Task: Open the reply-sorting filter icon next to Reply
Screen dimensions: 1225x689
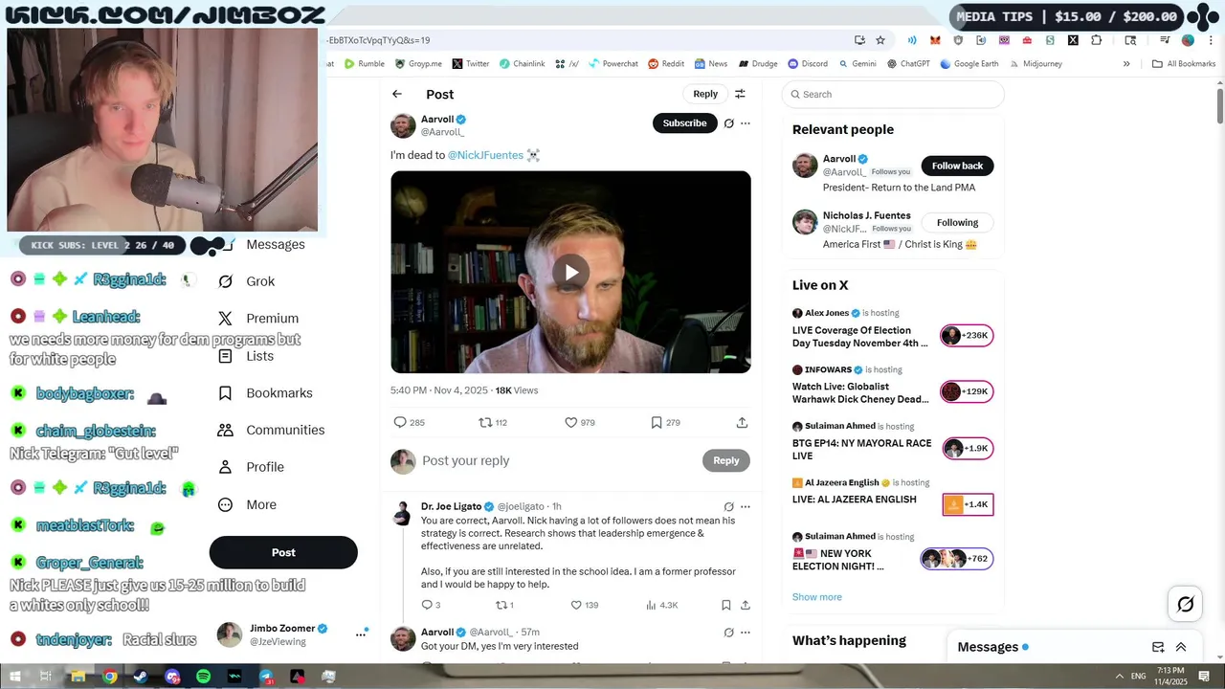Action: click(740, 94)
